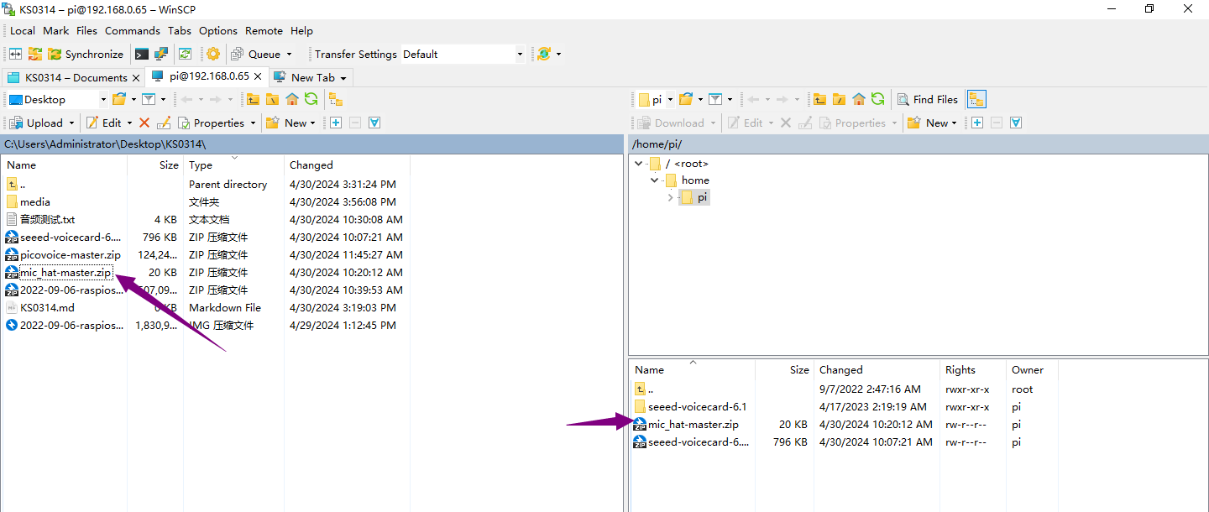Go to local root directory icon
Screen dimensions: 1209x512
tap(272, 99)
